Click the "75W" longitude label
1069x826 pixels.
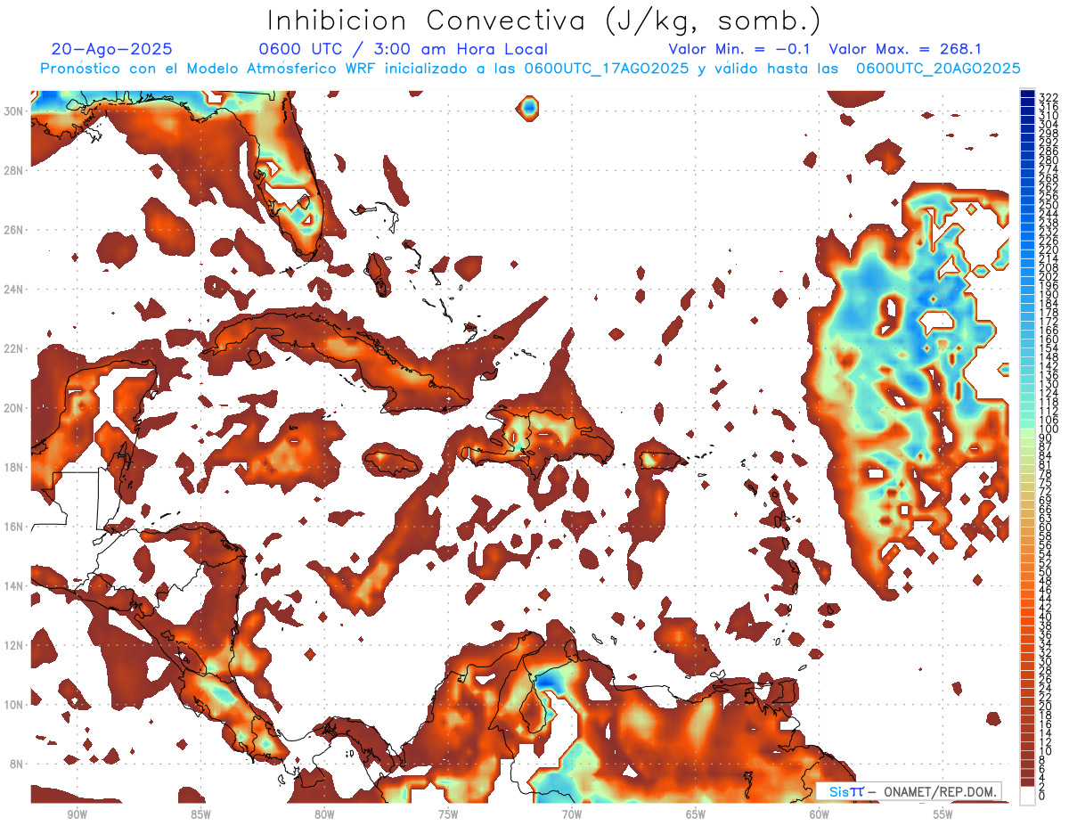tap(448, 814)
